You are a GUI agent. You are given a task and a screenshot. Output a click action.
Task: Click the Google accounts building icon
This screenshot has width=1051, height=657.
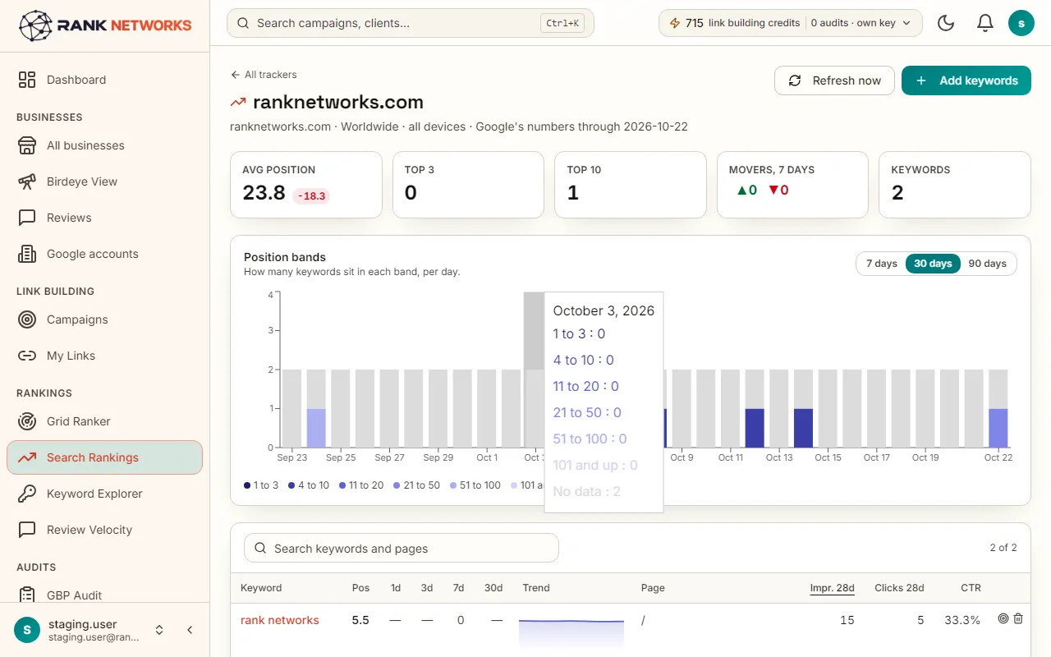tap(27, 254)
